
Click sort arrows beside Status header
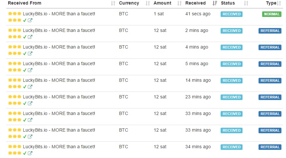click(x=246, y=3)
